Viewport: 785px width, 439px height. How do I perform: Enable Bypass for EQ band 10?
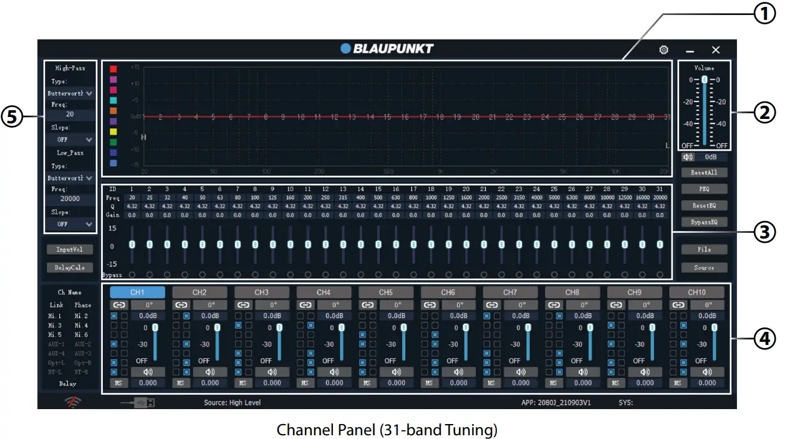tap(290, 274)
